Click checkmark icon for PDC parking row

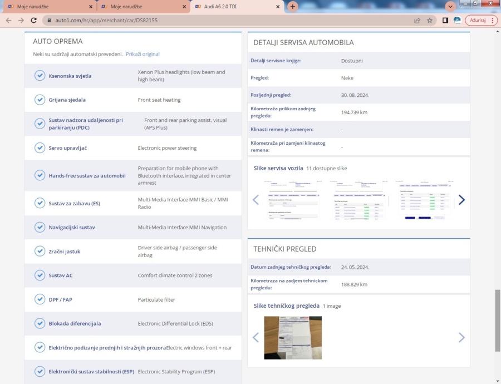[x=40, y=124]
